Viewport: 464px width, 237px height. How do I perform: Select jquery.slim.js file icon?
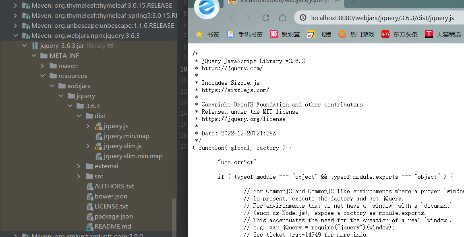tap(98, 146)
